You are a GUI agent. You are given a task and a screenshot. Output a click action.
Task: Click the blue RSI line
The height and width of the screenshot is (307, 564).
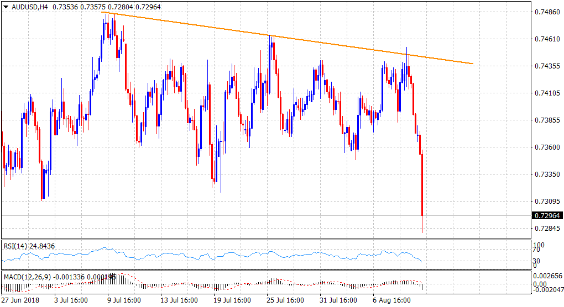(x=221, y=257)
